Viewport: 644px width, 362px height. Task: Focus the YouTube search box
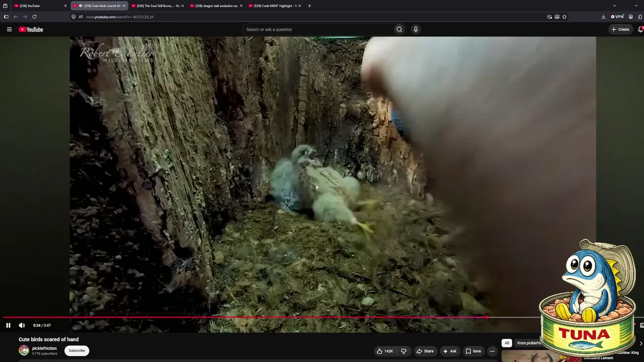coord(319,29)
